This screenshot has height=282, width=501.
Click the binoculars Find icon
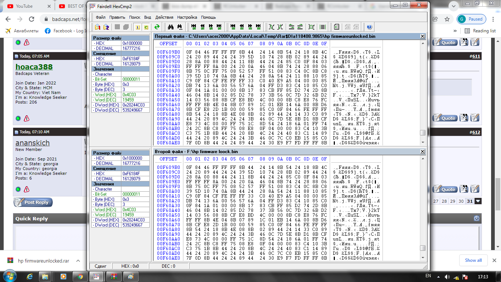(171, 27)
